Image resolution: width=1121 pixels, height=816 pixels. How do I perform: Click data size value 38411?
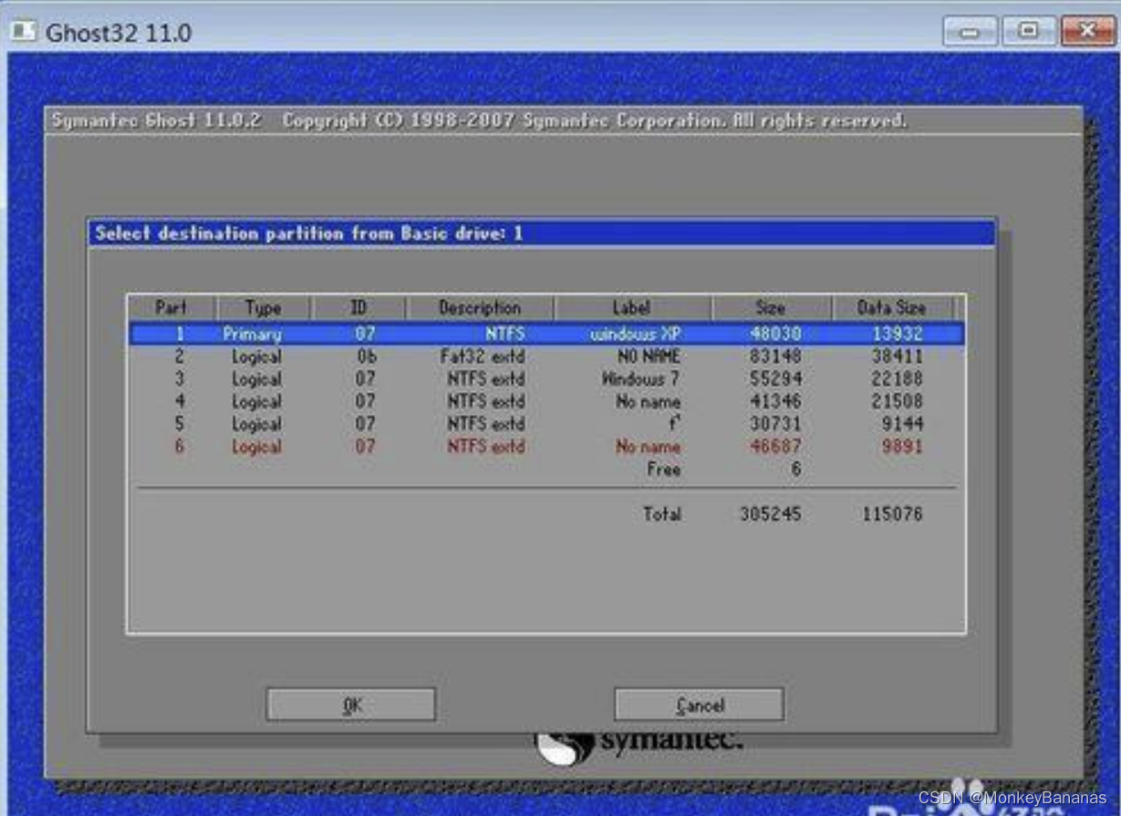pyautogui.click(x=898, y=356)
